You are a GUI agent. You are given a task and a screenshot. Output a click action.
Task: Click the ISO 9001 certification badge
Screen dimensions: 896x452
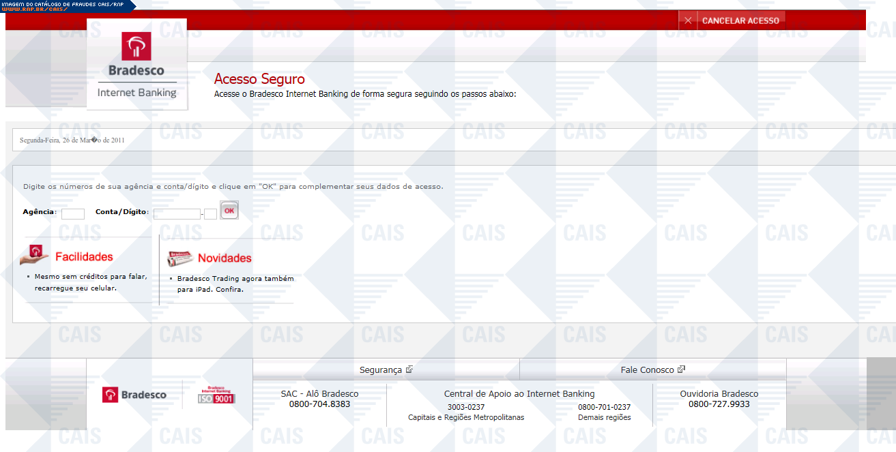coord(216,395)
